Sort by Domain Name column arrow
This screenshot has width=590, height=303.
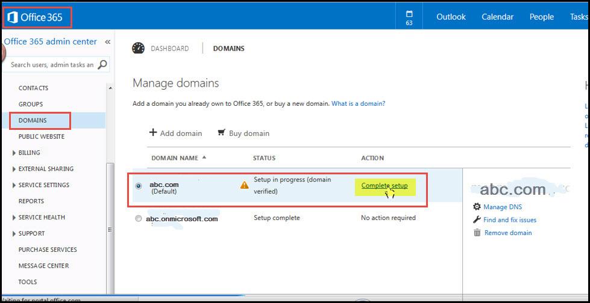204,158
